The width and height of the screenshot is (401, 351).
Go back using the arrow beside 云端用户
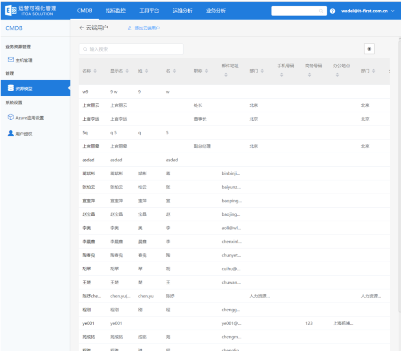coord(81,28)
